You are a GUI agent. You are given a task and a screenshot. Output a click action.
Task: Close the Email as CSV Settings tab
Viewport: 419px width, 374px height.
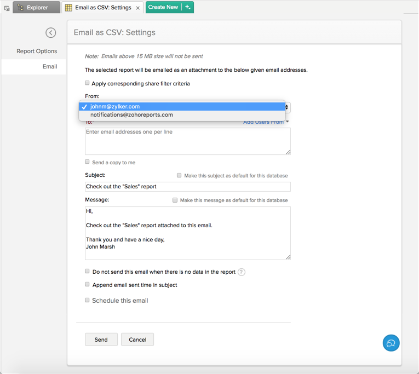pos(137,8)
